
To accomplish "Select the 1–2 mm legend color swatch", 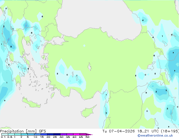I will tap(18, 134).
